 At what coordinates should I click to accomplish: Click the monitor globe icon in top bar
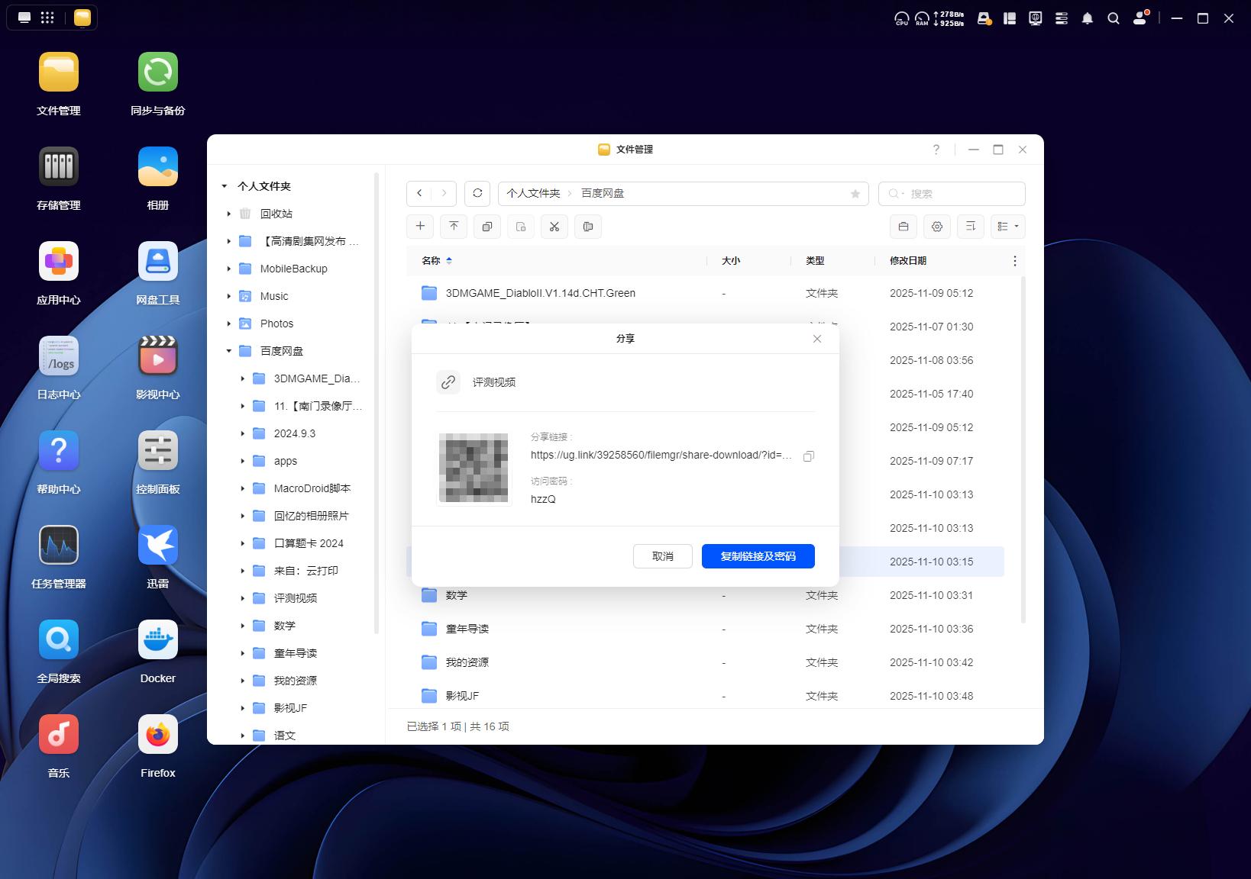1036,18
